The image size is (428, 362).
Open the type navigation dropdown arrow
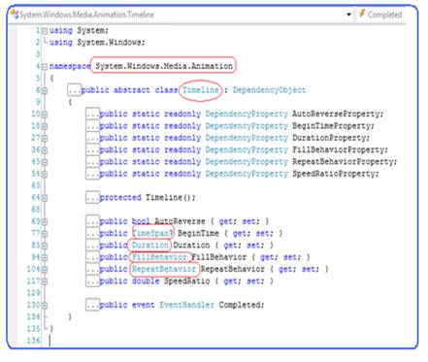[x=348, y=15]
